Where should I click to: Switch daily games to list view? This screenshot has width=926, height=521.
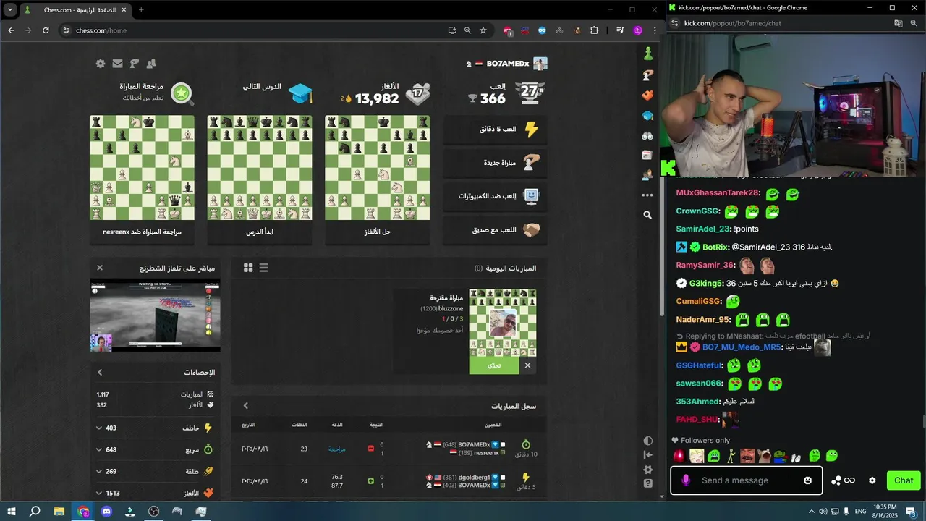point(264,268)
